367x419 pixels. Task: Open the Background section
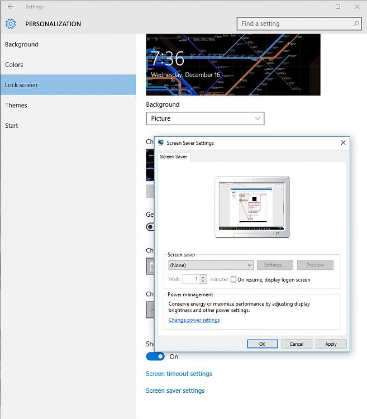[68, 44]
